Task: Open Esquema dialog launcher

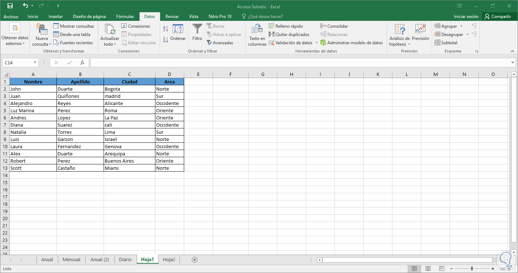Action: (x=477, y=51)
